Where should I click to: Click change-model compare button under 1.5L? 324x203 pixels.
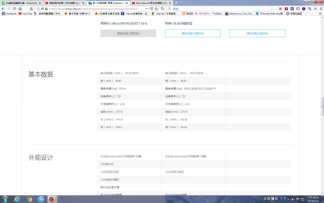(193, 33)
